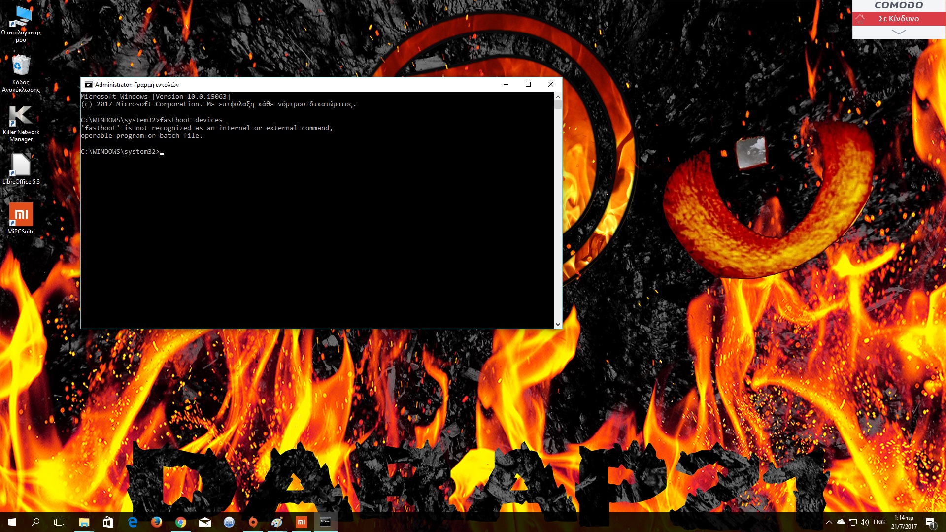This screenshot has width=946, height=532.
Task: Open the volume control in the tray
Action: point(865,522)
